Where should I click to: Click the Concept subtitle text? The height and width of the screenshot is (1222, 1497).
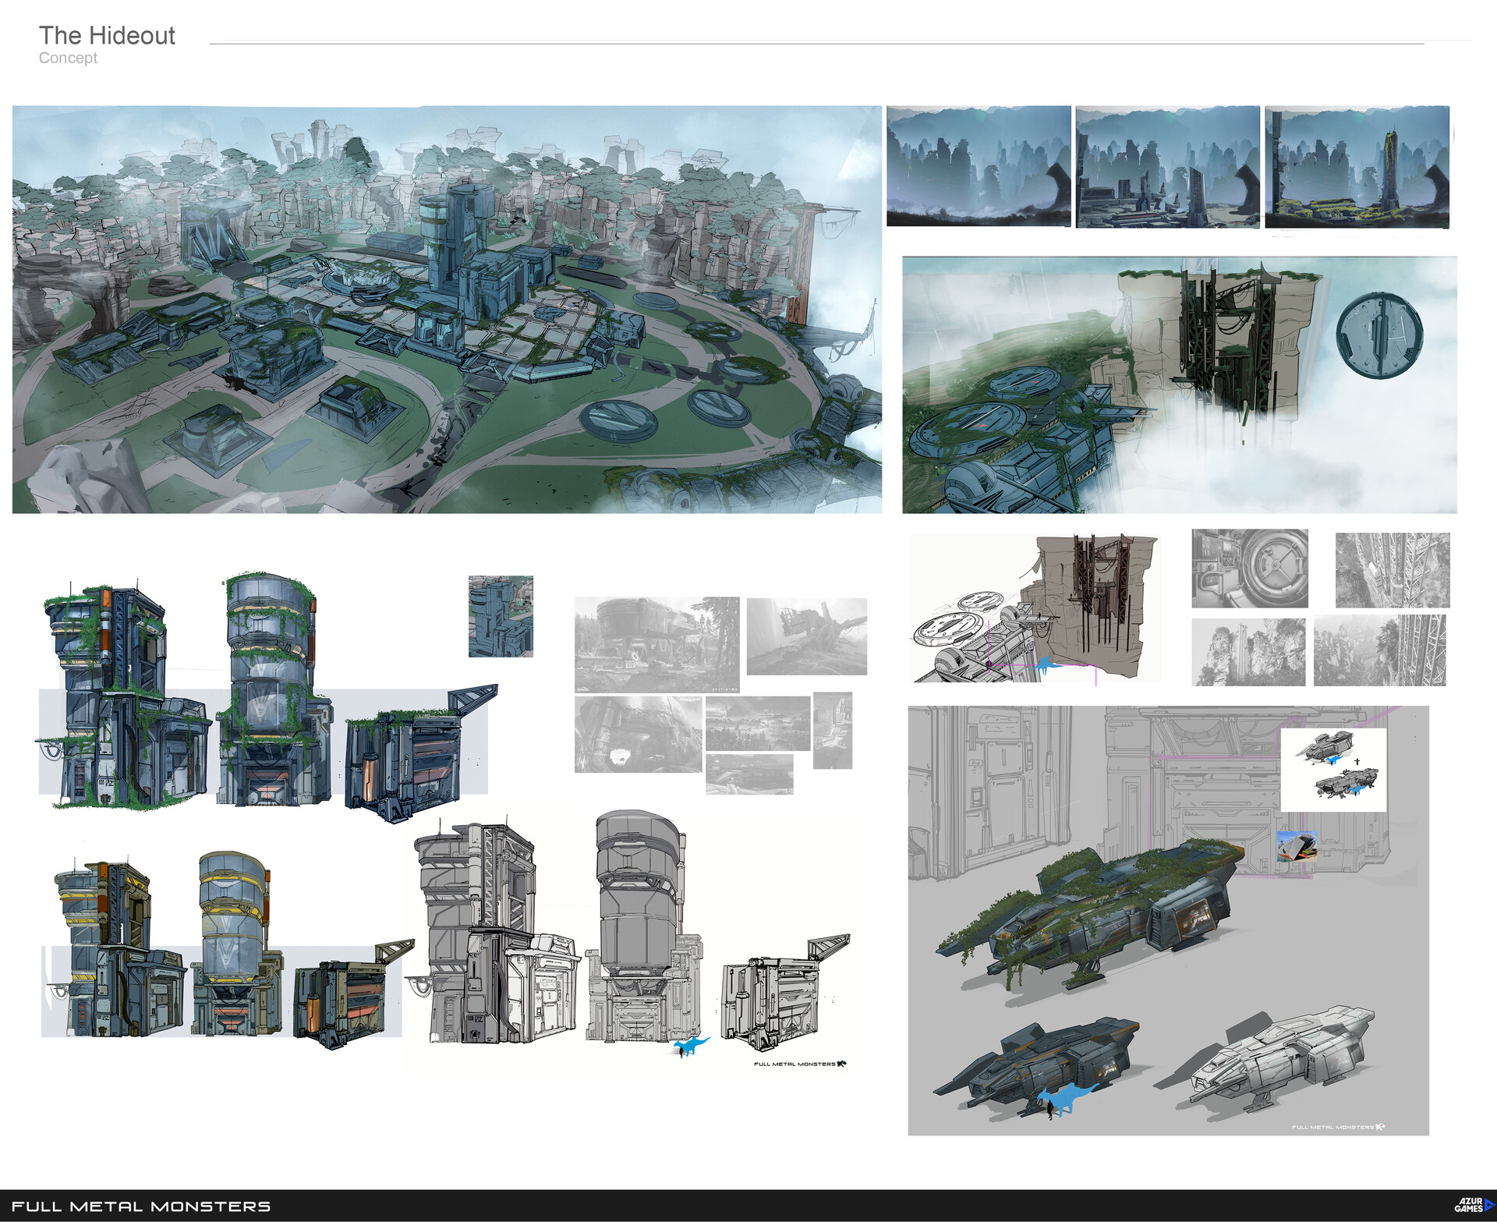click(x=68, y=58)
